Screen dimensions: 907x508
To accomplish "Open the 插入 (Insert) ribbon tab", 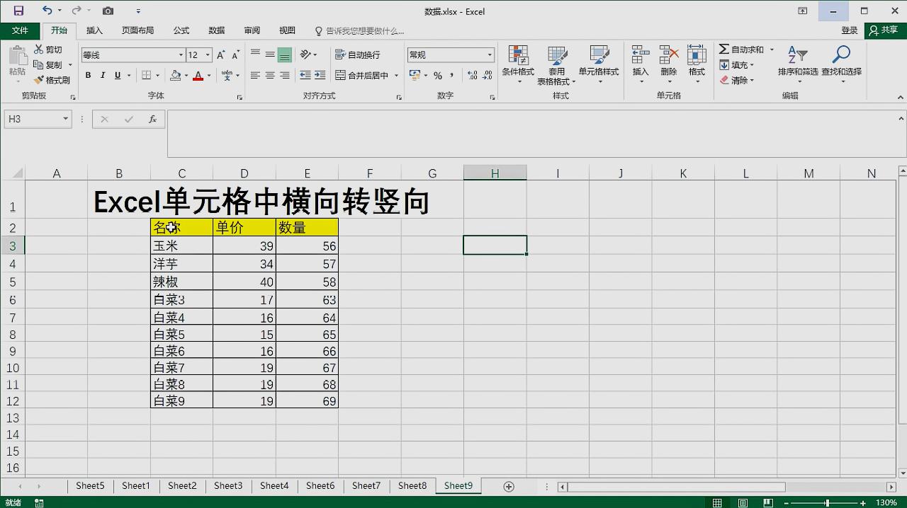I will pos(94,30).
